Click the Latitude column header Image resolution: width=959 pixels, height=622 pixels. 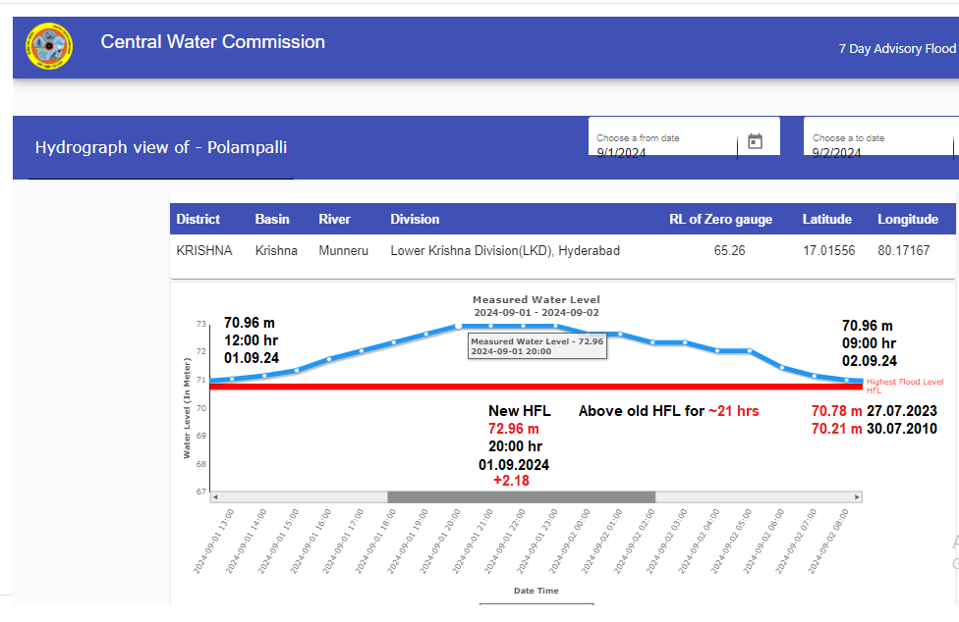[x=826, y=219]
